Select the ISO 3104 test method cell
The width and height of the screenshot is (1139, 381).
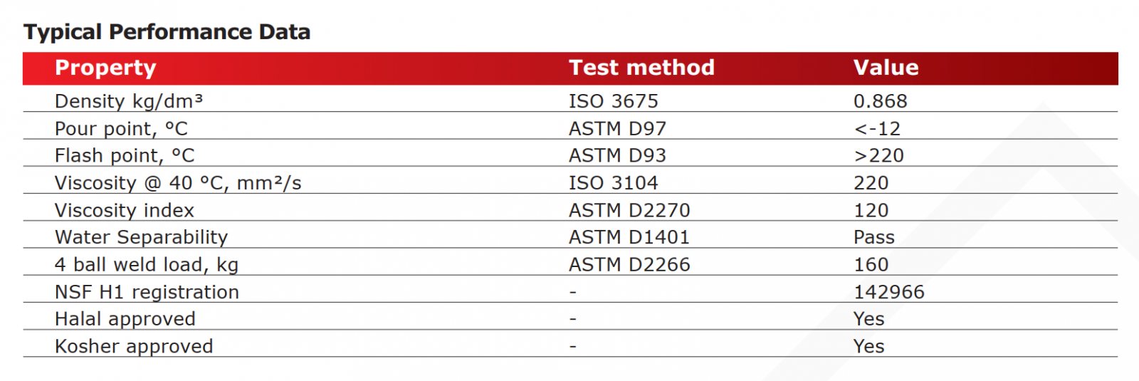point(613,183)
